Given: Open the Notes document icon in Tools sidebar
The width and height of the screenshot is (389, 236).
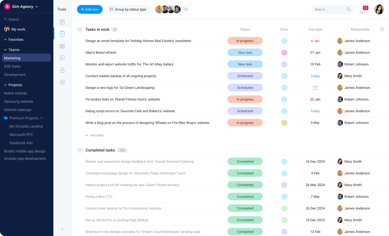Looking at the screenshot, I should point(62,58).
